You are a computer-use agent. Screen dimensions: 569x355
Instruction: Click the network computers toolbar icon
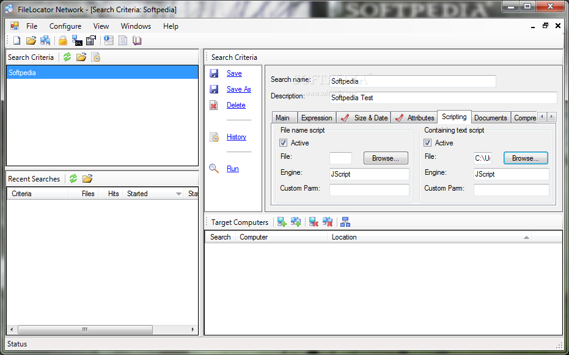tap(45, 40)
